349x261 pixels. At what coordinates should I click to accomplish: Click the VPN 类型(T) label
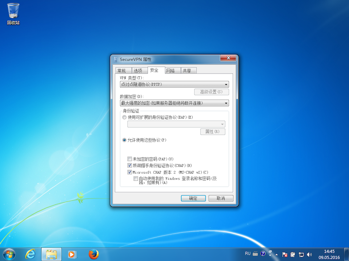(x=132, y=78)
